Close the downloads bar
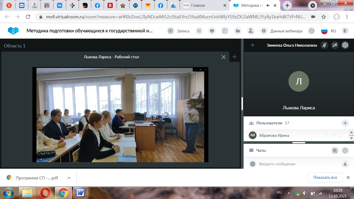 (348, 177)
